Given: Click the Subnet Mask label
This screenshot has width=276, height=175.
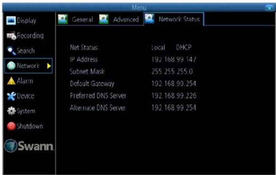Looking at the screenshot, I should coord(87,72).
